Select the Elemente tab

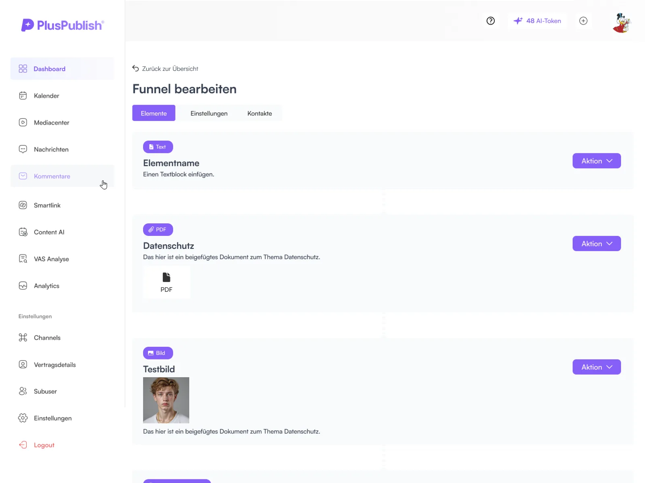(x=154, y=113)
